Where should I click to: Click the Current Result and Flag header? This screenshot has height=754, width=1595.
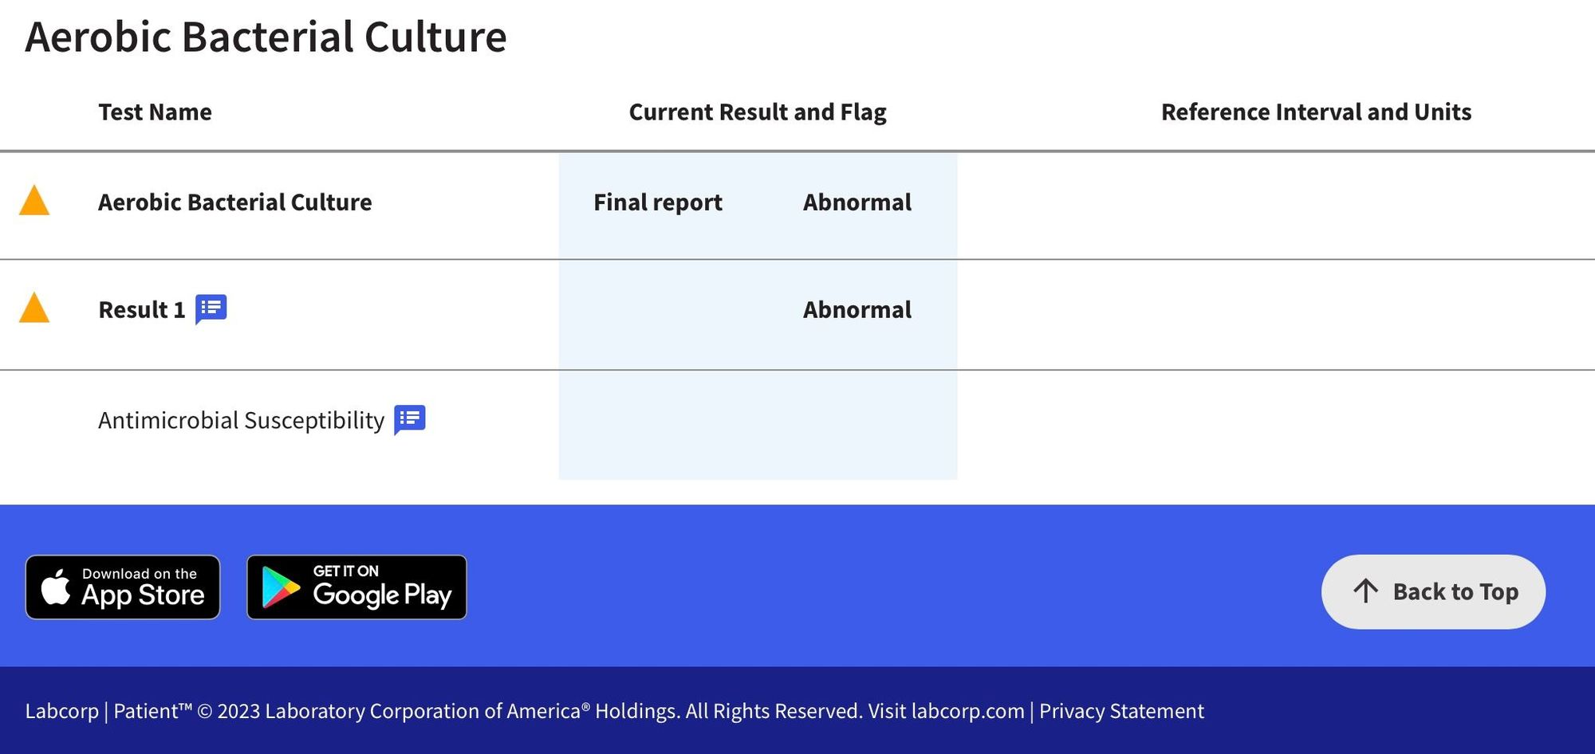(758, 112)
